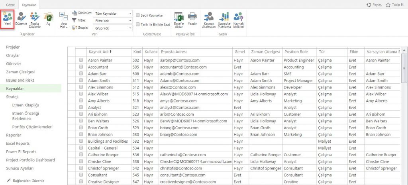Open Kaynak Atamaları resource assignments
408x185 pixels.
tap(209, 19)
